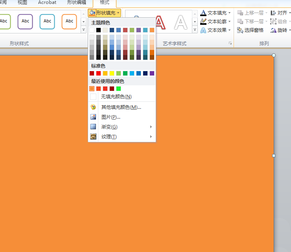
Task: Pick the dark red standard color swatch
Action: point(92,73)
